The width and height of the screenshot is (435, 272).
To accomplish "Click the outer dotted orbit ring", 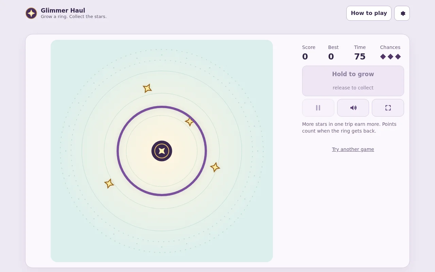I will pyautogui.click(x=162, y=50).
